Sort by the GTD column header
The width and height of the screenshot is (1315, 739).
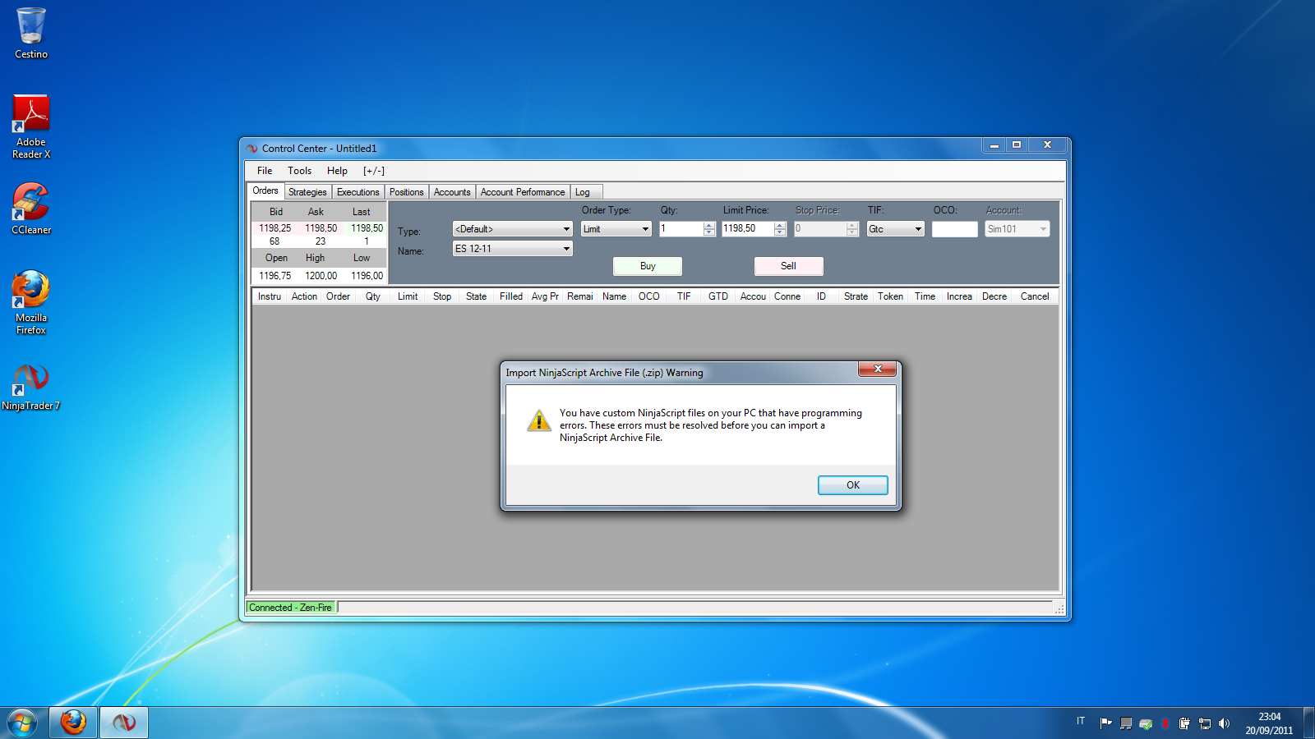pos(718,296)
